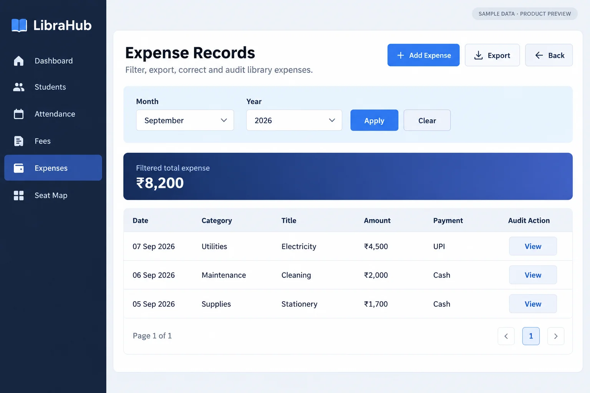Go to Students in the sidebar

point(53,87)
